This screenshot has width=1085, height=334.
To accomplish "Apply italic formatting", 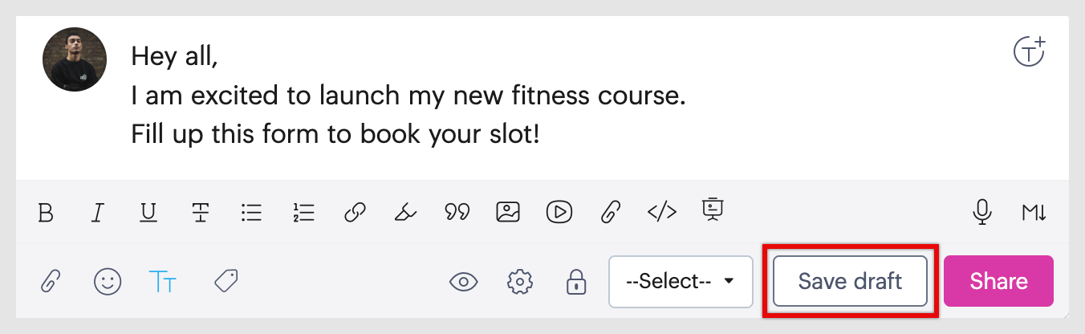I will [98, 212].
